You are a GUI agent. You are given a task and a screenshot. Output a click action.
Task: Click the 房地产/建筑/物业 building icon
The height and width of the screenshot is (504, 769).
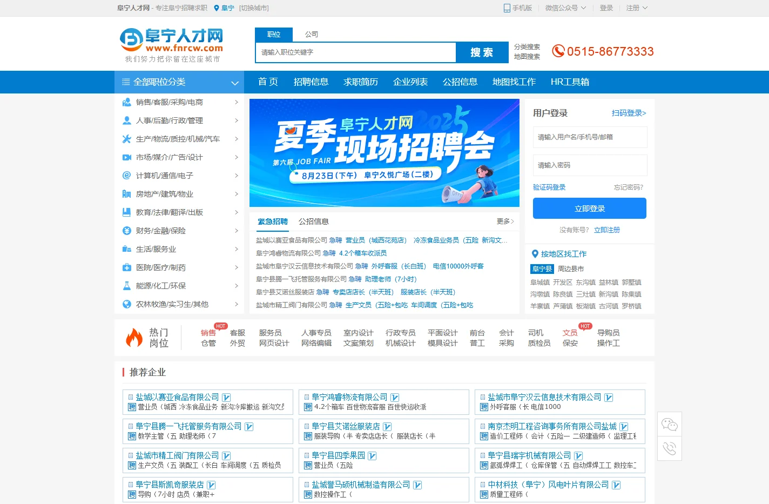tap(127, 194)
